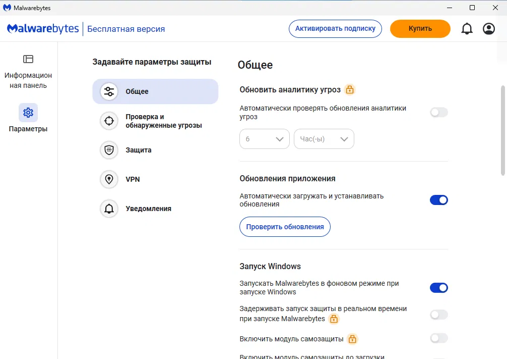Click the VPN location pin icon
The height and width of the screenshot is (359, 507).
point(109,179)
